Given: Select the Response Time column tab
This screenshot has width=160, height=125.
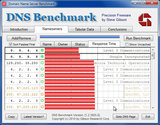Looking at the screenshot, I should tap(104, 44).
